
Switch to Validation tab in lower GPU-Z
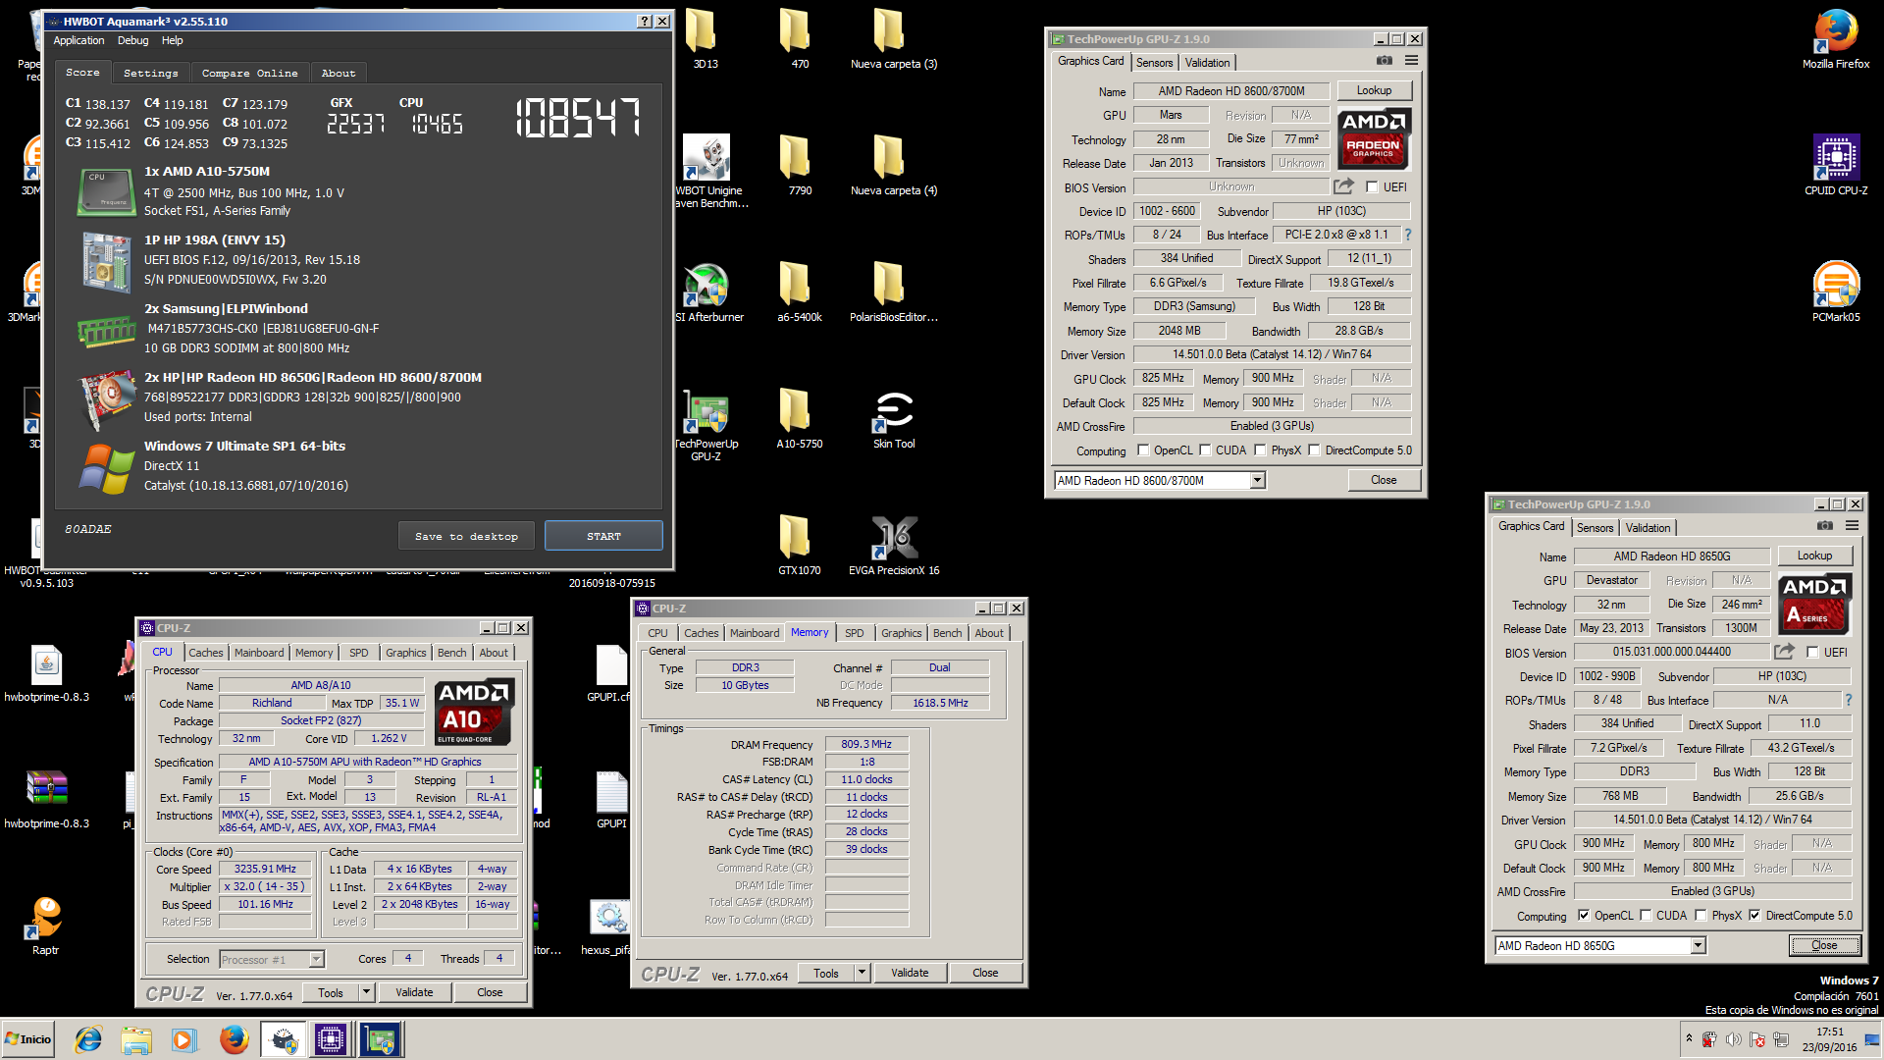pyautogui.click(x=1648, y=527)
